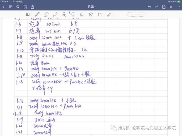Select the Shapes tool
182x136 pixels.
point(64,15)
